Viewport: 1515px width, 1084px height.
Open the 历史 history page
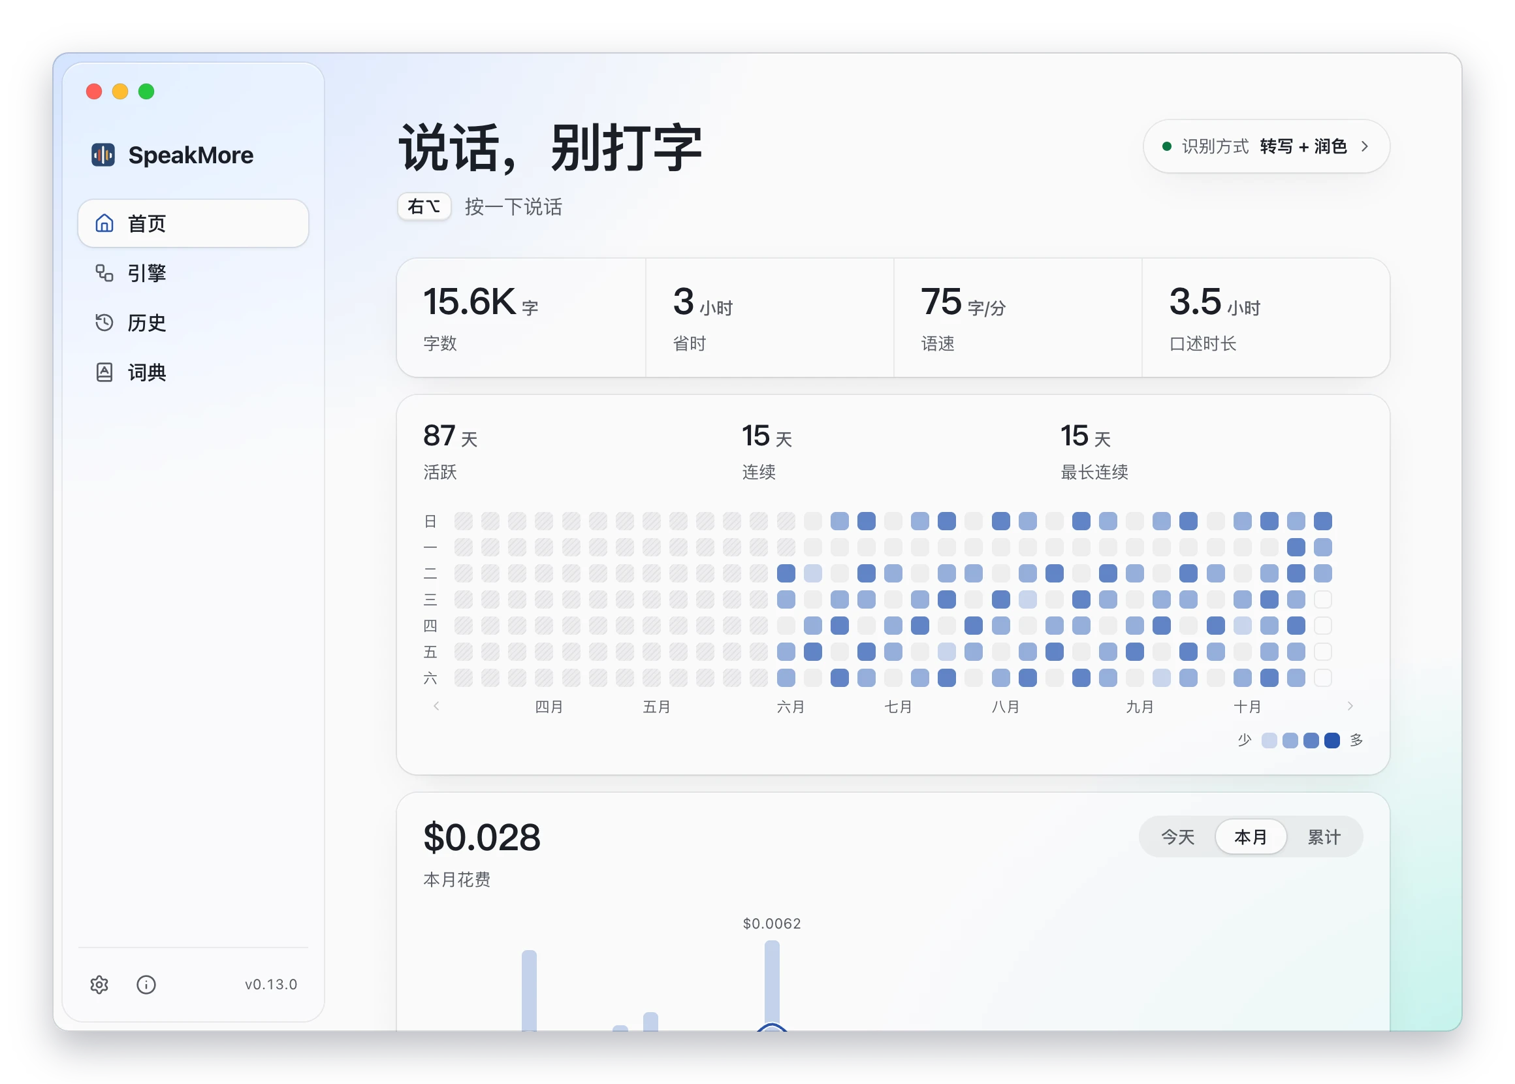coord(193,323)
